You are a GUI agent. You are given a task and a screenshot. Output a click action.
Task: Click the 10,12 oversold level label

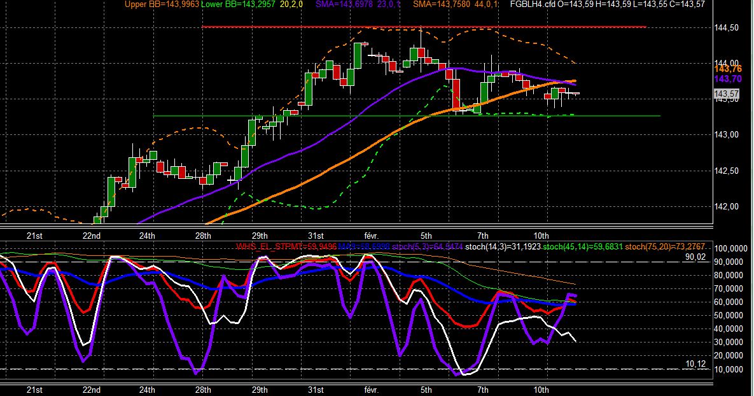[695, 364]
